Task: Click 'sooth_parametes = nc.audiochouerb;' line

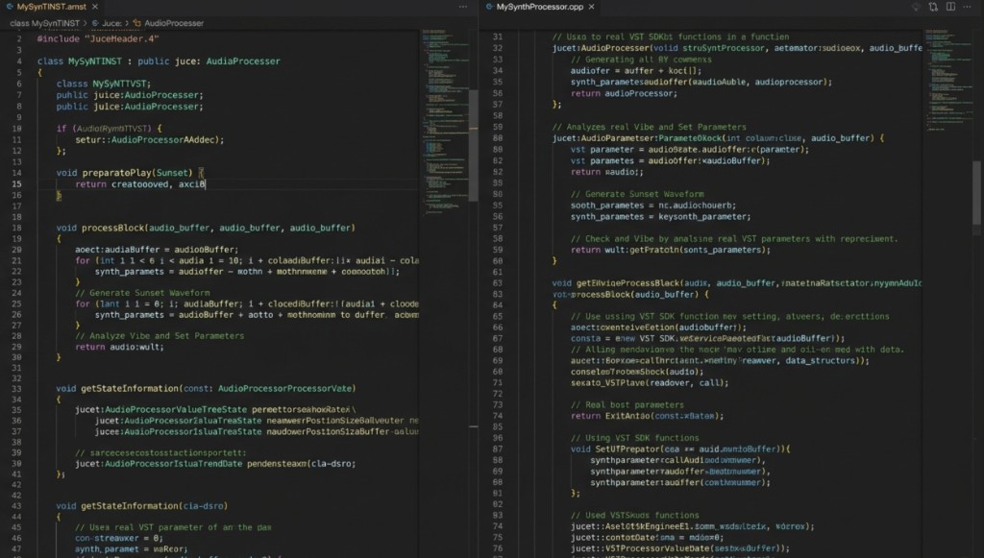Action: pyautogui.click(x=653, y=206)
